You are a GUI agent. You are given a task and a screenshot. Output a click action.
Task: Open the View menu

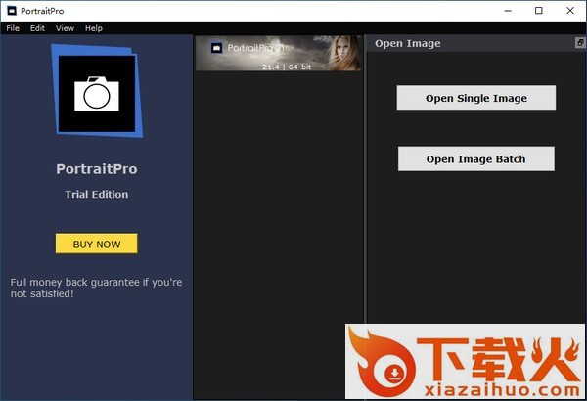(65, 28)
